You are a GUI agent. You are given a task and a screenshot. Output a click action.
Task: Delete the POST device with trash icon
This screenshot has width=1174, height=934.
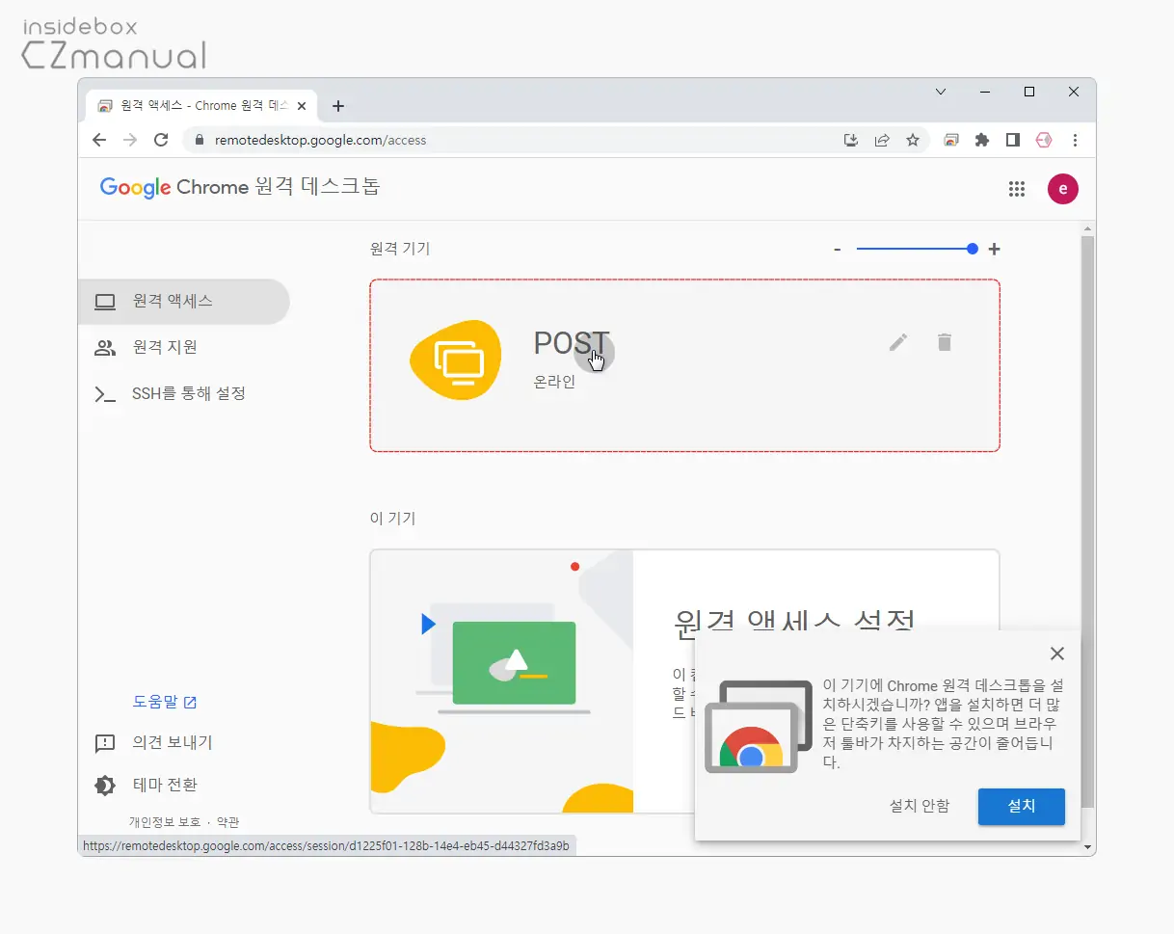click(945, 342)
